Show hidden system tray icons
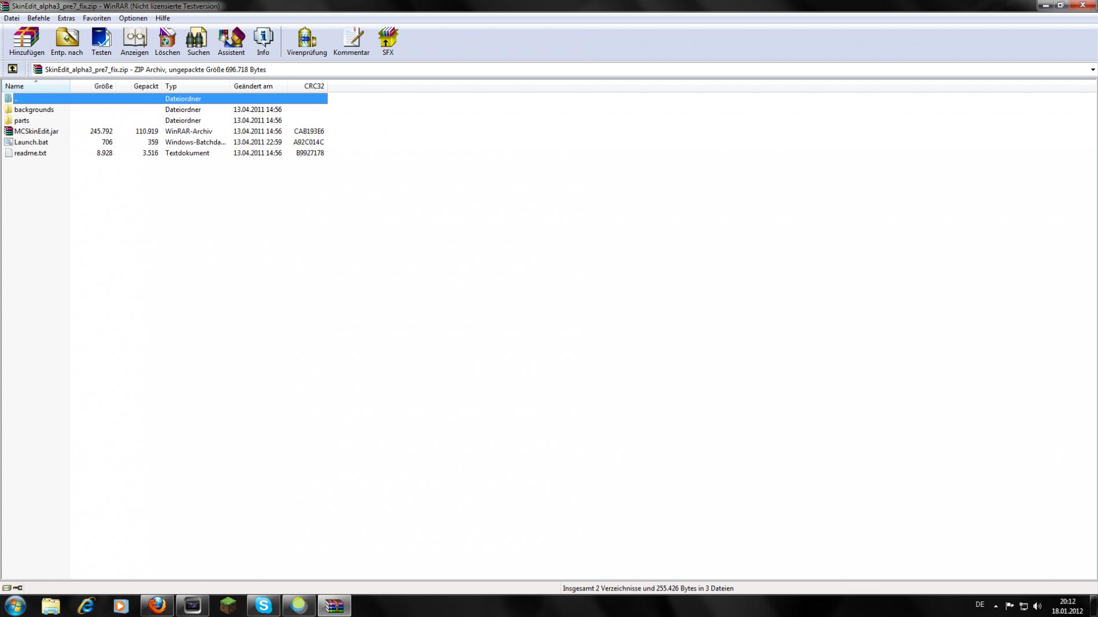The width and height of the screenshot is (1098, 617). click(x=996, y=606)
